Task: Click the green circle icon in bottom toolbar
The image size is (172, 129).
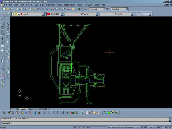Action: click(x=109, y=113)
